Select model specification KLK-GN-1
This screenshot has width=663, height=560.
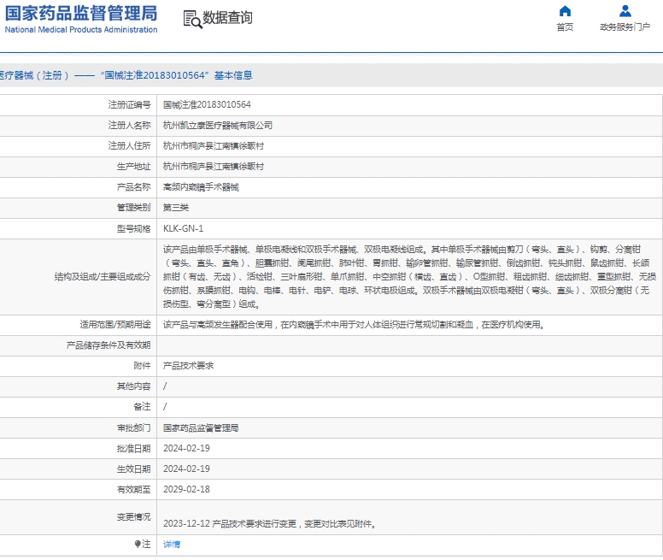coord(183,228)
